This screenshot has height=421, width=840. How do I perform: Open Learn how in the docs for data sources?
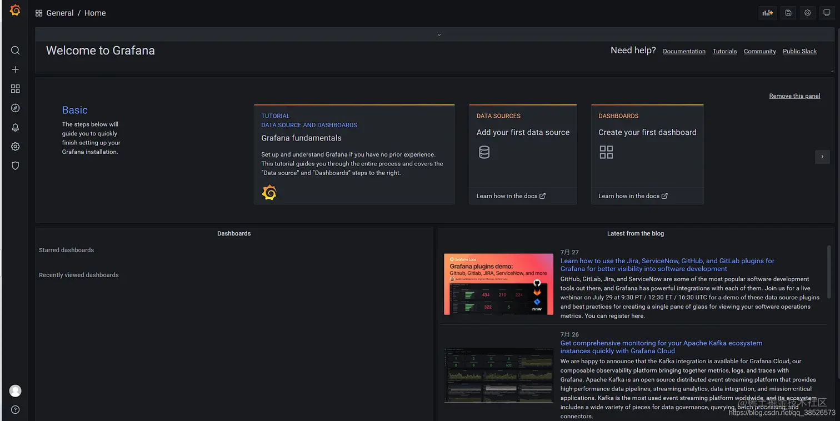click(x=511, y=196)
